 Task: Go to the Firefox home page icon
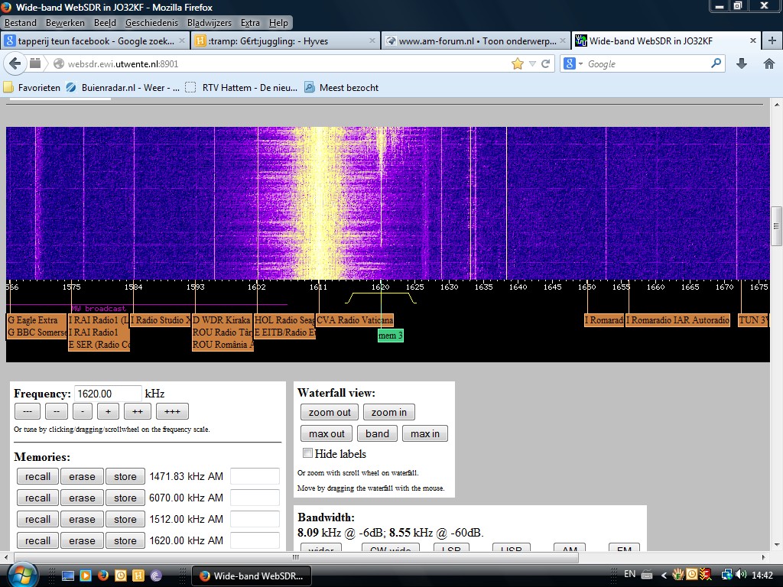768,64
